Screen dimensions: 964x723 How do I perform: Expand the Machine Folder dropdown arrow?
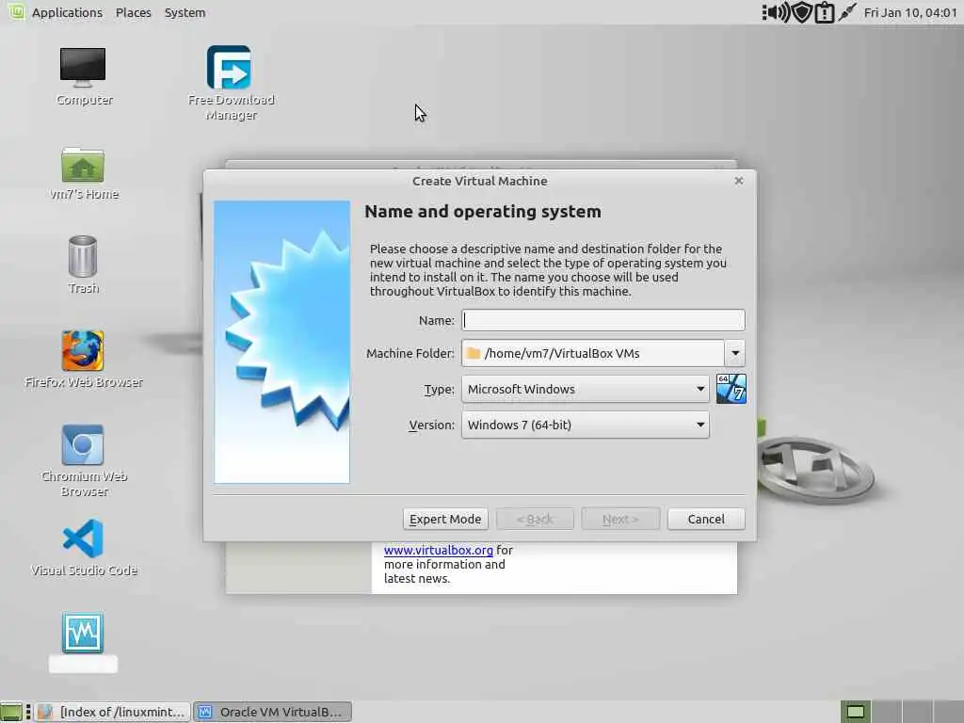734,353
